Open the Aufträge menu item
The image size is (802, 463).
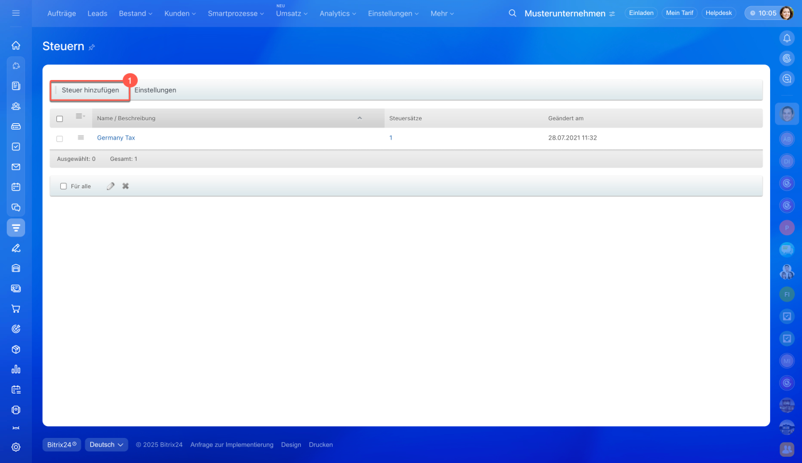[62, 13]
